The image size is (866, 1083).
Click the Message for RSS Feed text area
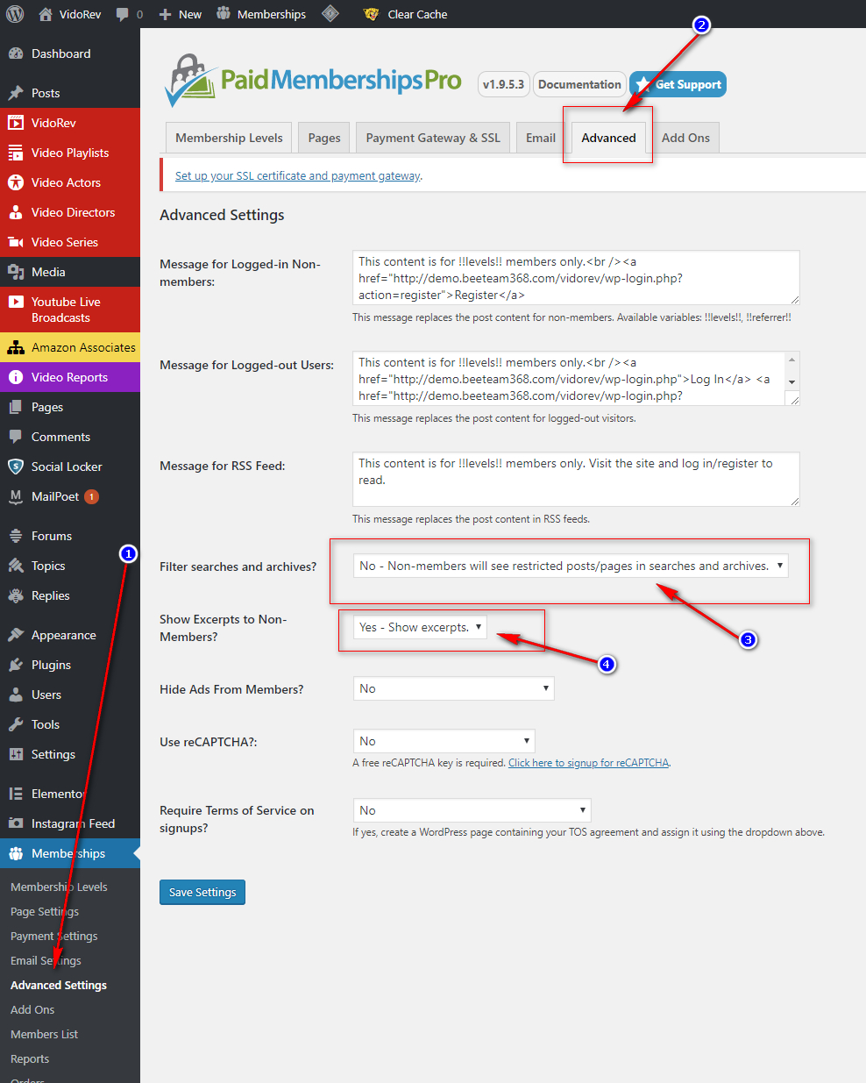click(x=576, y=479)
